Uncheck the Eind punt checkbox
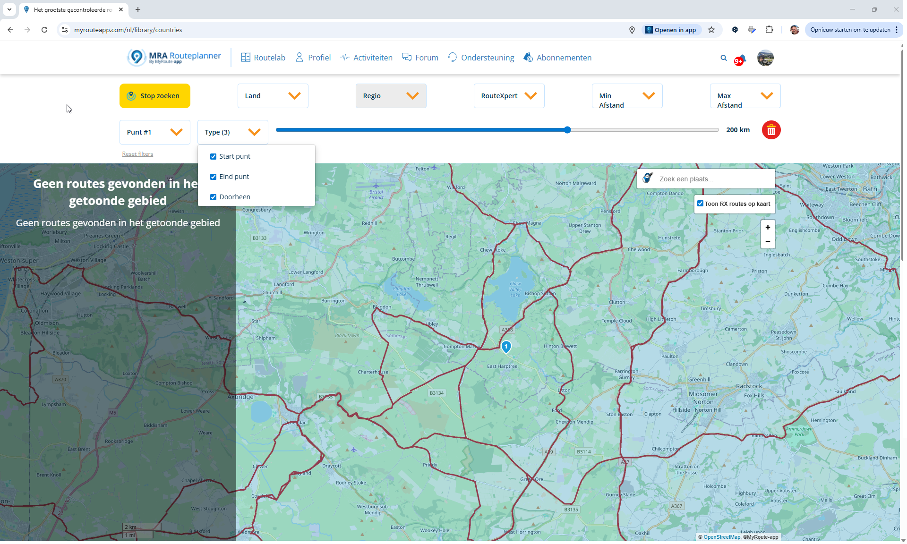Image resolution: width=907 pixels, height=544 pixels. click(x=213, y=177)
